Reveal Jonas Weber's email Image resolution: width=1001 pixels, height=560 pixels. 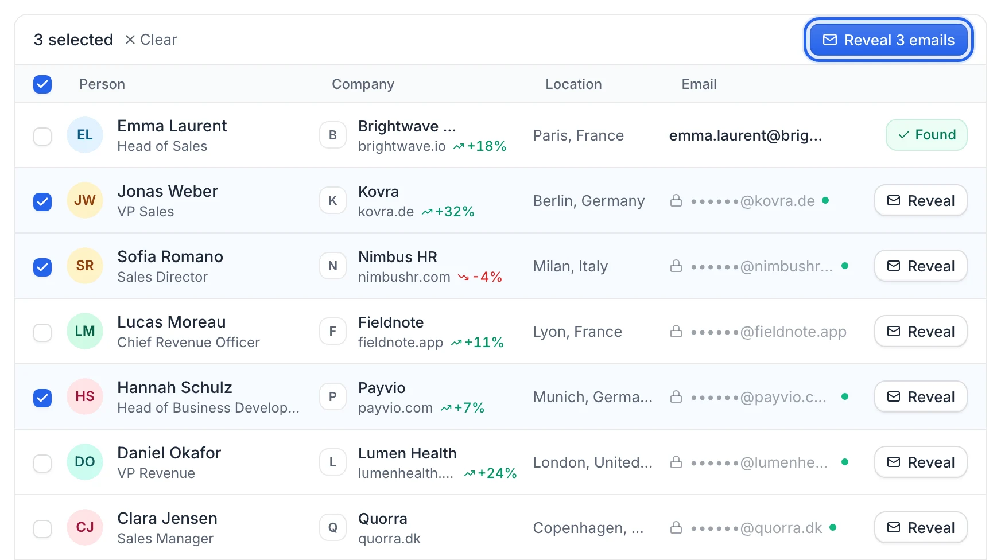(921, 200)
